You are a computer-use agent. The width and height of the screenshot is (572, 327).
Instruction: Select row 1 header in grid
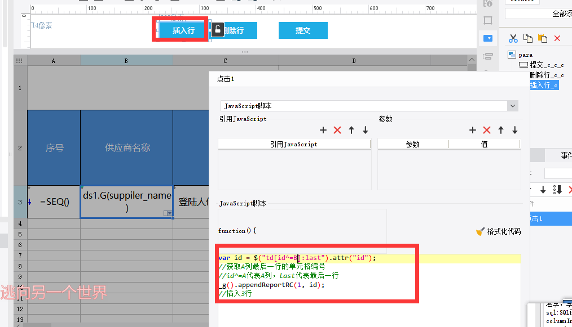click(20, 88)
